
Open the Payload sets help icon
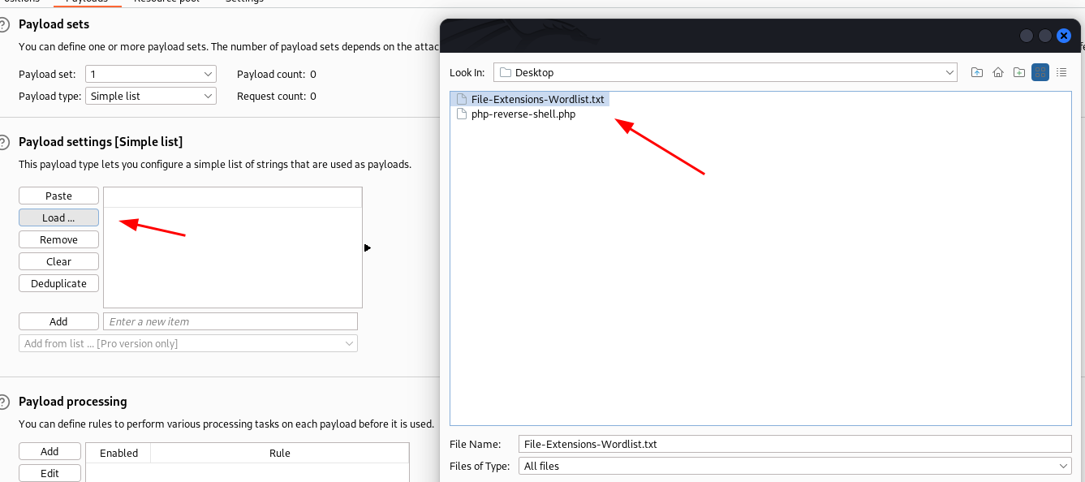click(x=3, y=24)
